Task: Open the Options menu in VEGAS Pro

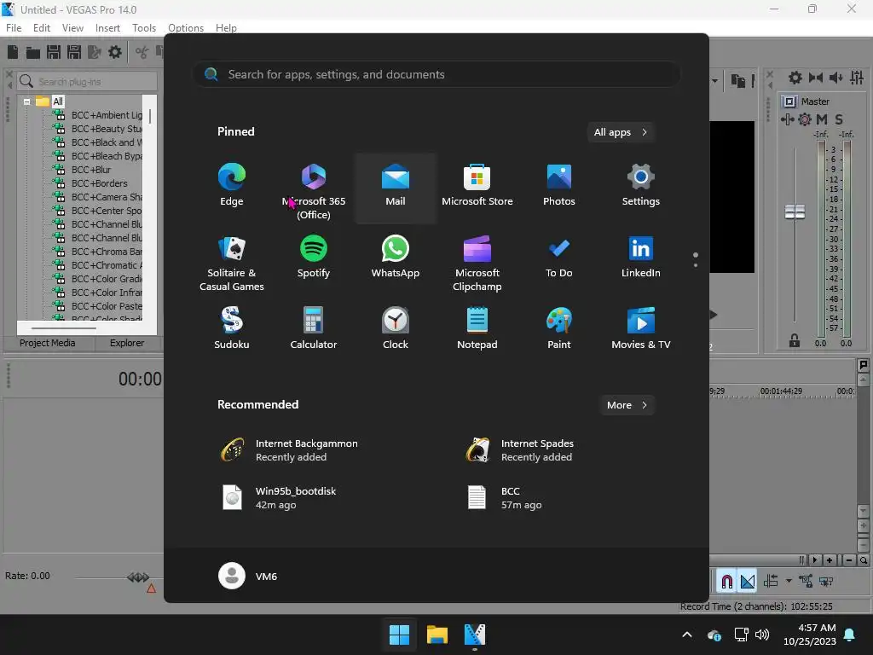Action: (x=186, y=28)
